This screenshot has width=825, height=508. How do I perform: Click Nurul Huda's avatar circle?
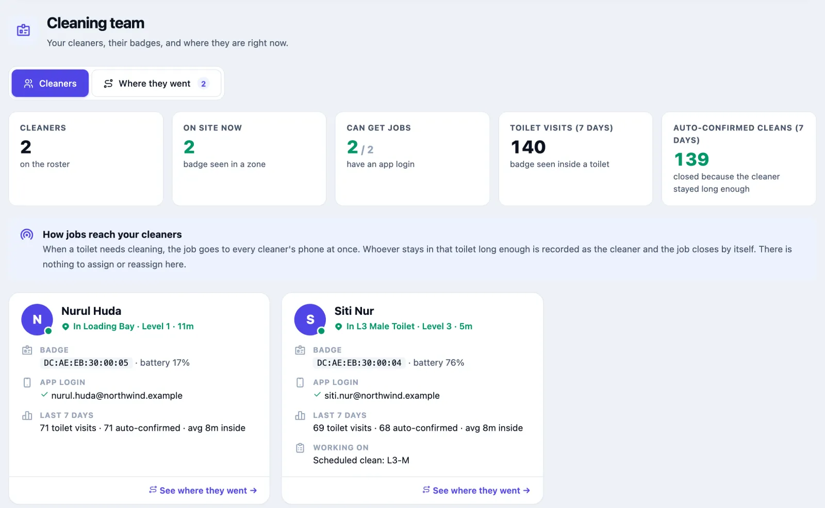(37, 319)
